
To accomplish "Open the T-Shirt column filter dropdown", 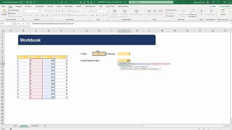I will coord(41,57).
